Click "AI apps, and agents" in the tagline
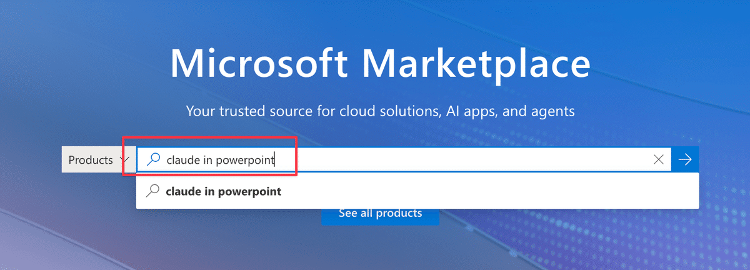The width and height of the screenshot is (750, 270). coord(510,112)
